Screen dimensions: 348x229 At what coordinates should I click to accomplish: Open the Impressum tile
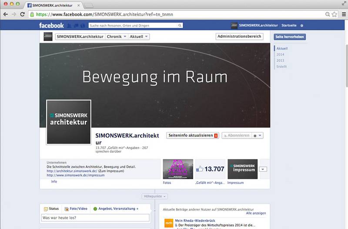[243, 169]
